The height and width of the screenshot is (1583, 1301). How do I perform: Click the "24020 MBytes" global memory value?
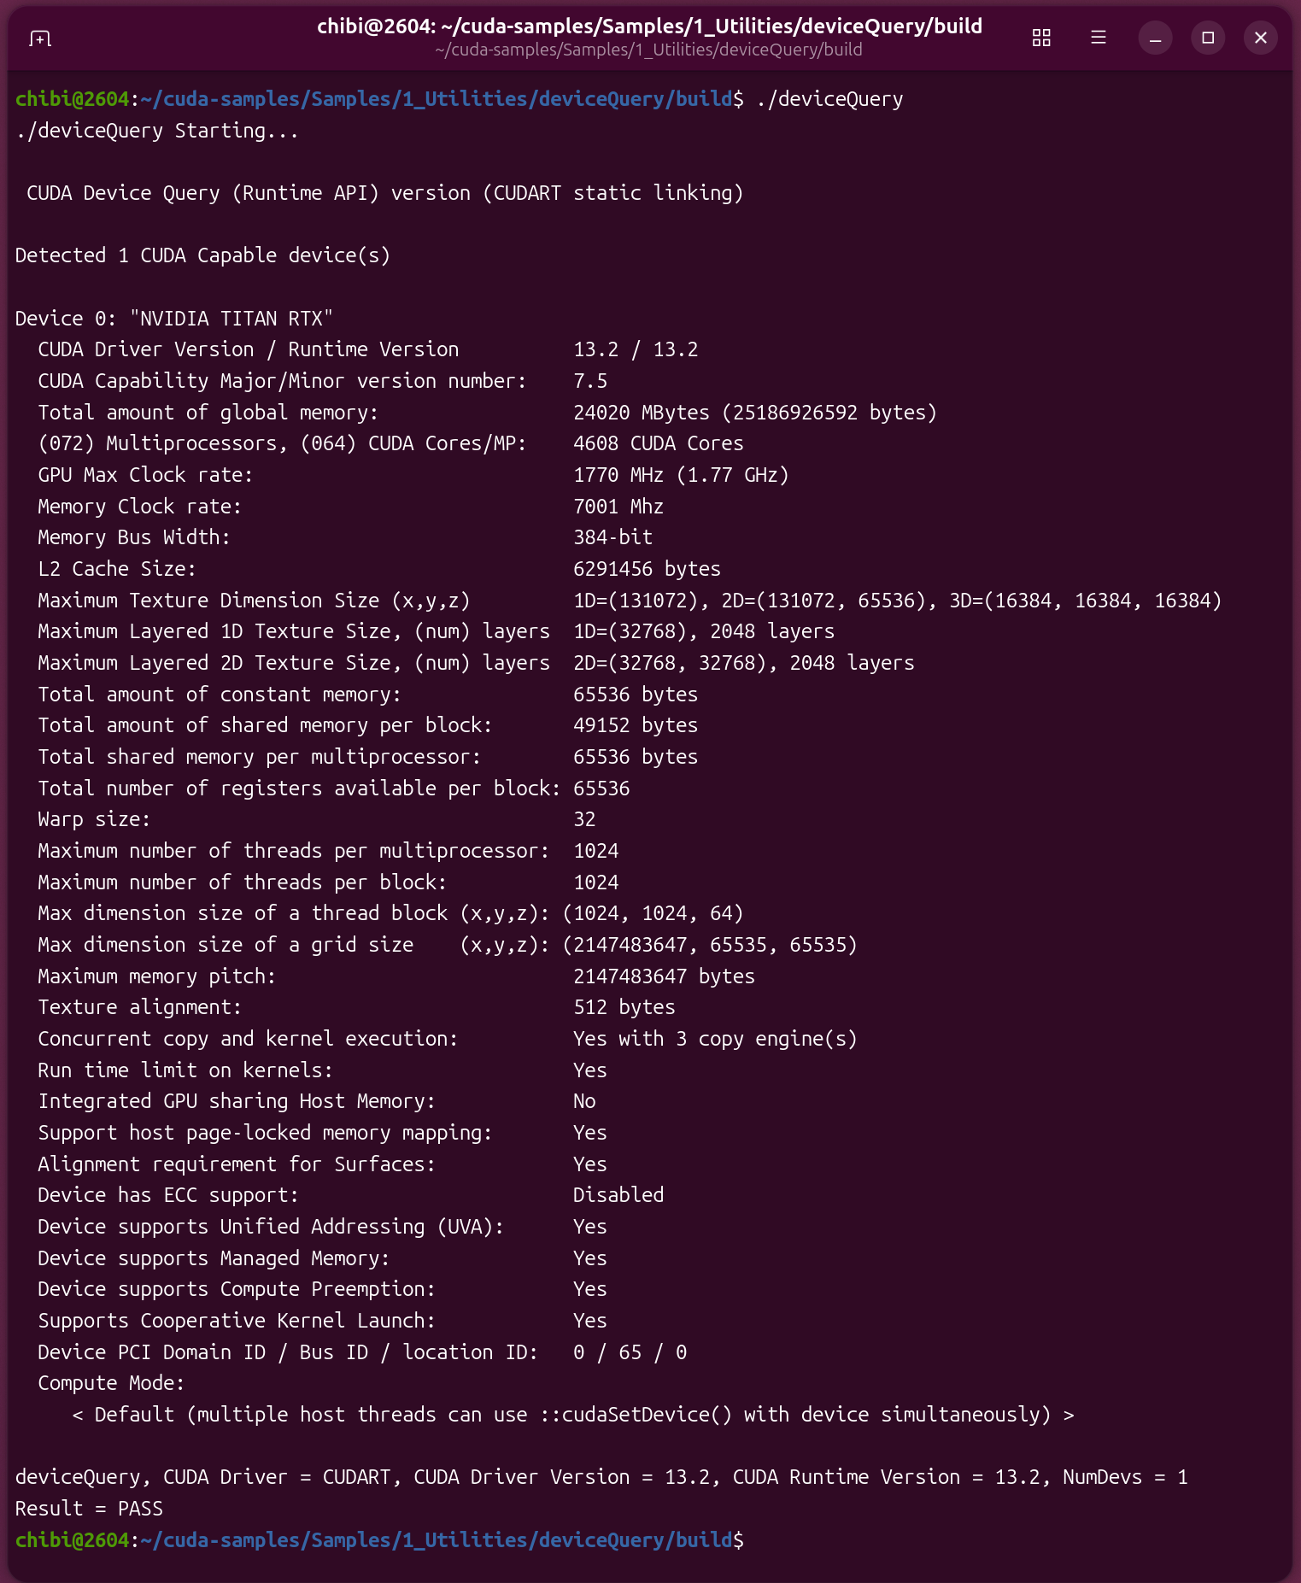click(641, 413)
